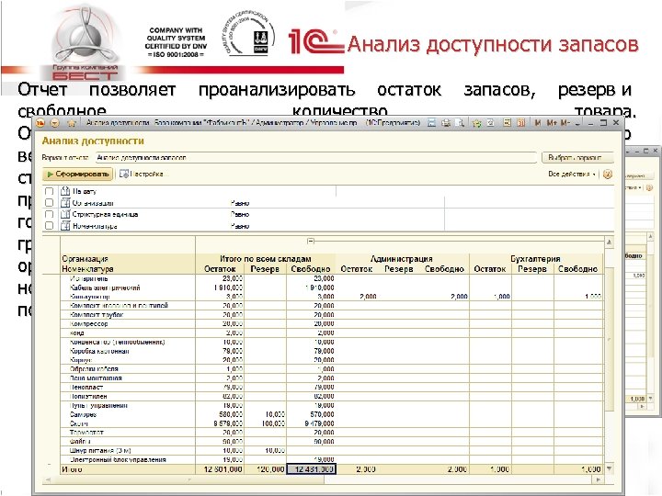Image resolution: width=662 pixels, height=496 pixels.
Task: Click the icon beside Организация filter
Action: pyautogui.click(x=65, y=203)
